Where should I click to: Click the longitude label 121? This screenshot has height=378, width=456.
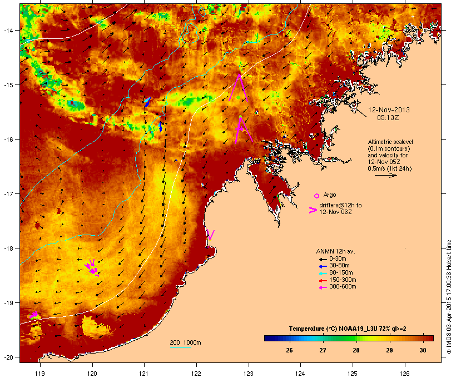144,374
